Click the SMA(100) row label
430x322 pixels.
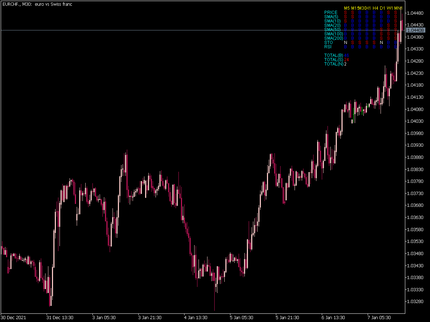(334, 34)
